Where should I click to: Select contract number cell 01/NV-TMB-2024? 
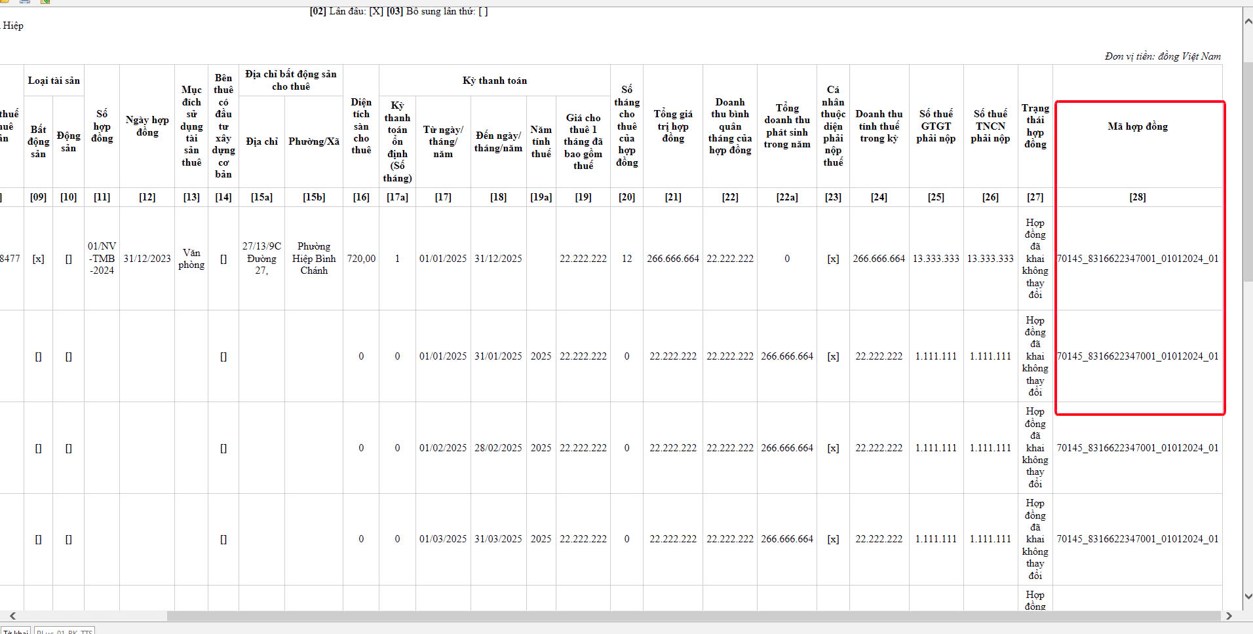(102, 259)
